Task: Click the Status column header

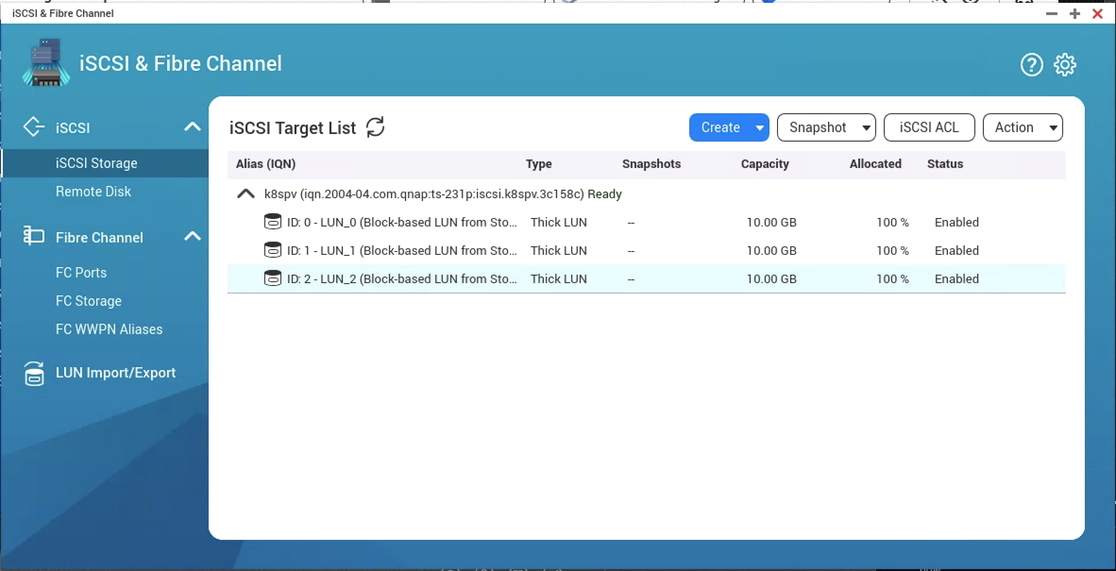Action: point(945,164)
